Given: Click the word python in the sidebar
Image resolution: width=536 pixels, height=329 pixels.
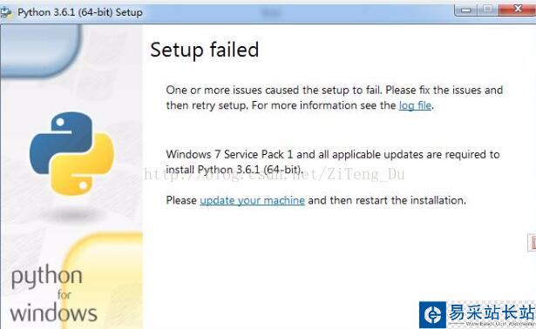Looking at the screenshot, I should coord(47,276).
